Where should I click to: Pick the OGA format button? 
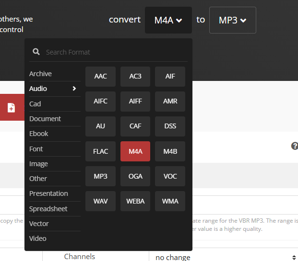(135, 176)
